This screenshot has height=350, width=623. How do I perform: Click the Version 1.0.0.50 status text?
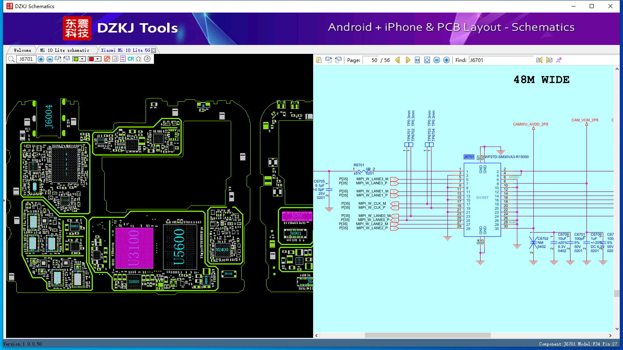pos(23,344)
